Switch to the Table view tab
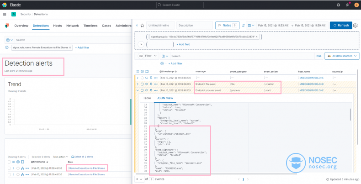This screenshot has height=184, width=361. [x=147, y=98]
